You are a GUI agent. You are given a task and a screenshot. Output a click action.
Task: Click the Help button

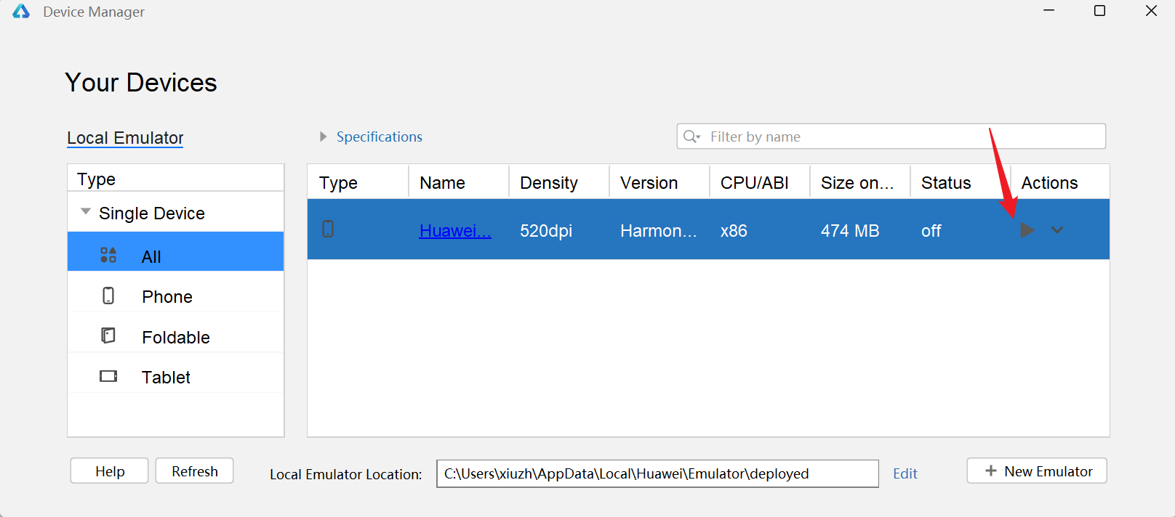click(110, 471)
